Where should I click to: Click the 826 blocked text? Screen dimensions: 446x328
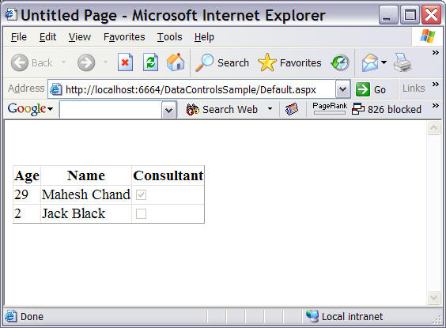[395, 109]
